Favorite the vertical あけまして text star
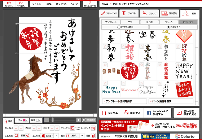 click(160, 83)
